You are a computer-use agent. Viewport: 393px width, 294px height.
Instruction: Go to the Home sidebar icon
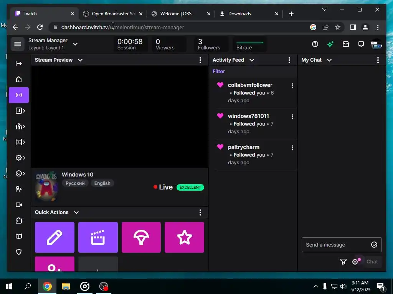click(x=19, y=79)
